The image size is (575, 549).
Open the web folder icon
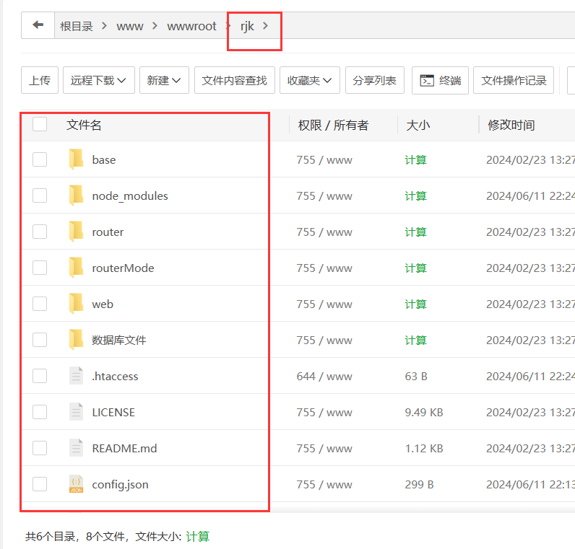tap(76, 304)
